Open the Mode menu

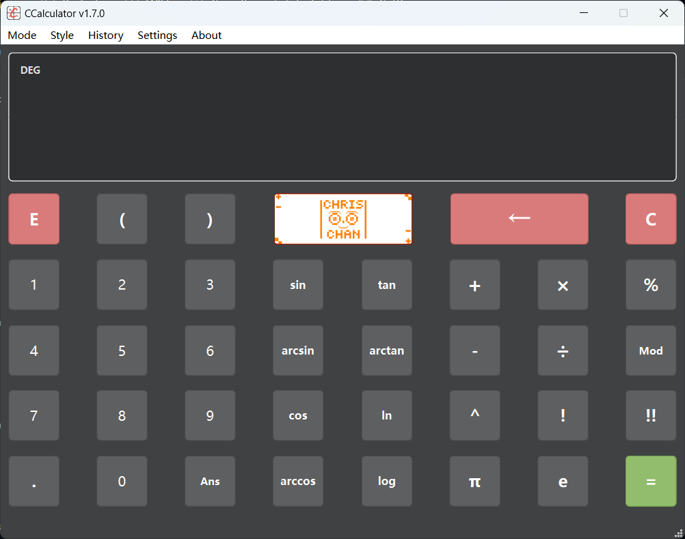click(21, 35)
